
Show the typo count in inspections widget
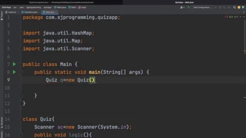pos(236,17)
